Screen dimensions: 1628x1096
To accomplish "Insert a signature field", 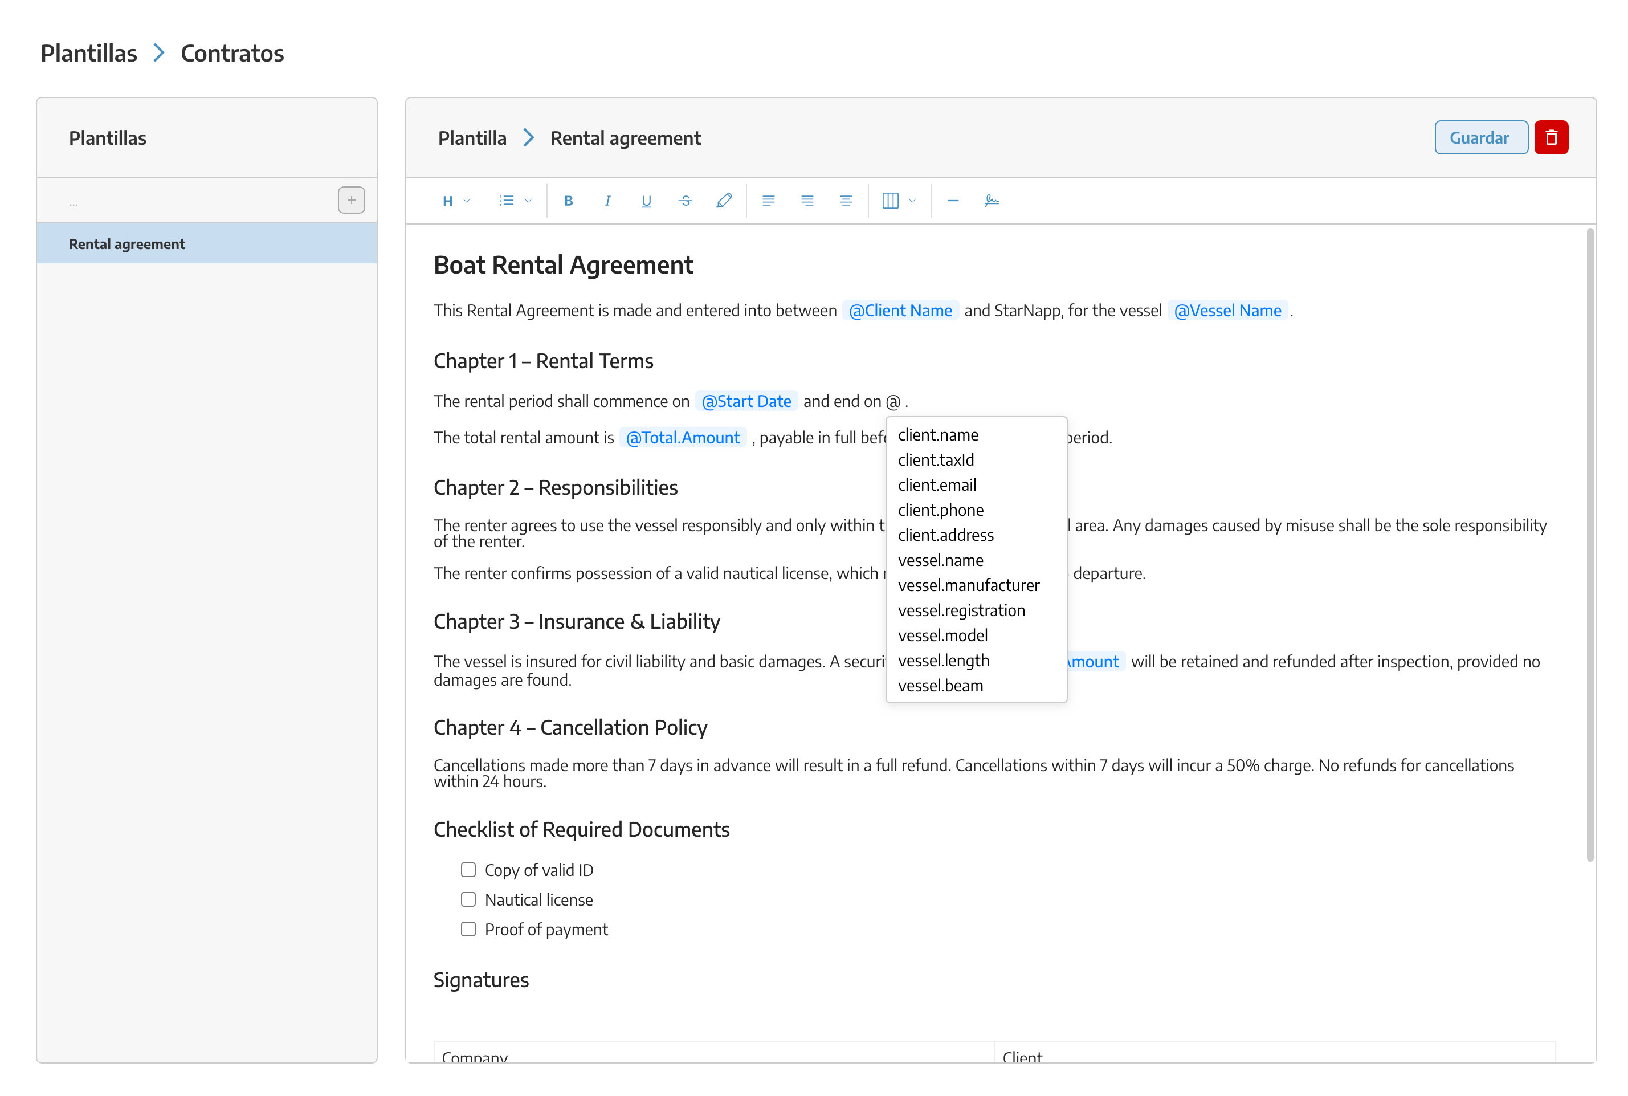I will 992,201.
